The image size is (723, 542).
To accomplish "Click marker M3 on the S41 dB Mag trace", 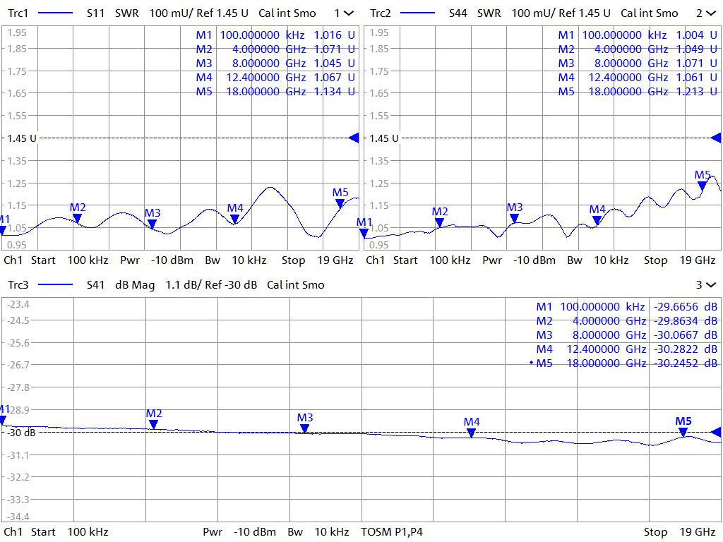I will coord(305,428).
